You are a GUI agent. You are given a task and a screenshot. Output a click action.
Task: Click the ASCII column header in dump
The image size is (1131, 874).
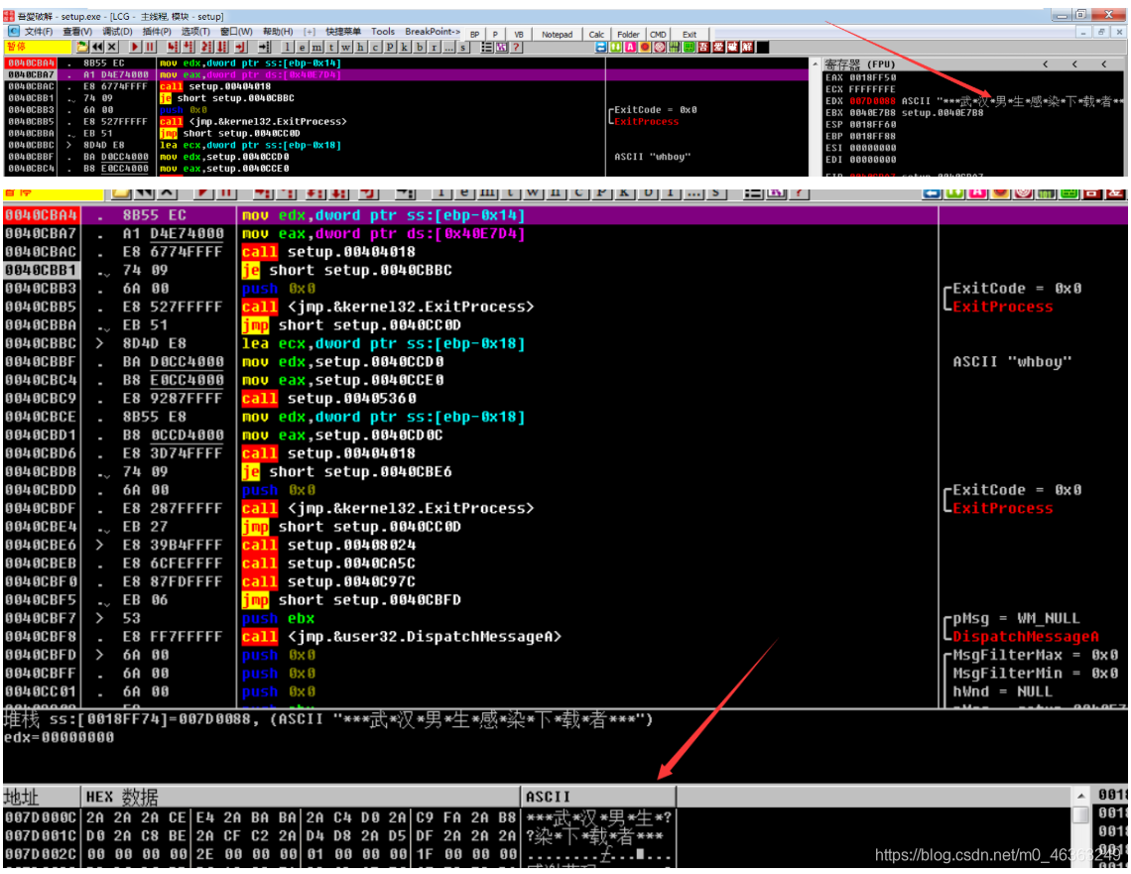coord(598,797)
